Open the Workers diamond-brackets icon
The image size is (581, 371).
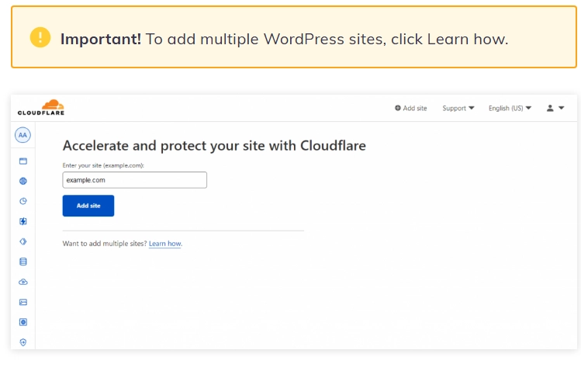coord(23,241)
